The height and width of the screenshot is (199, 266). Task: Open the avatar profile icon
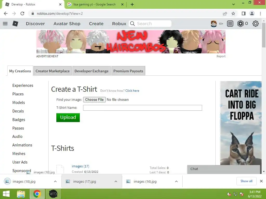(214, 24)
